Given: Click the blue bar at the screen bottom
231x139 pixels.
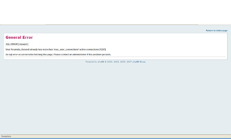Looking at the screenshot, I should (115, 138).
